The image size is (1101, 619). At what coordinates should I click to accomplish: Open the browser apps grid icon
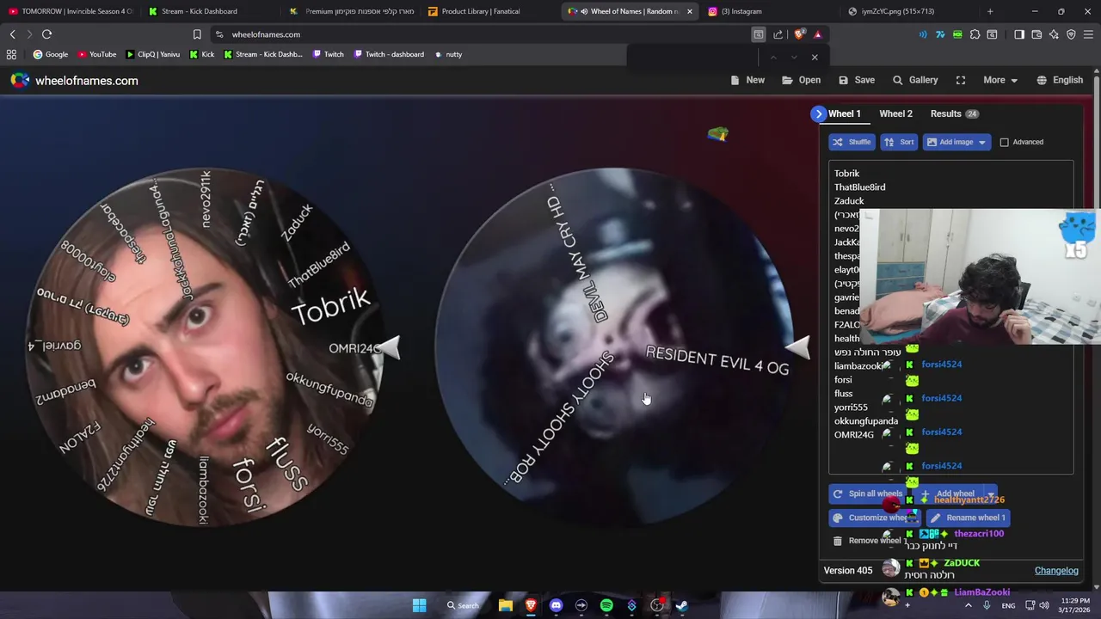point(11,54)
